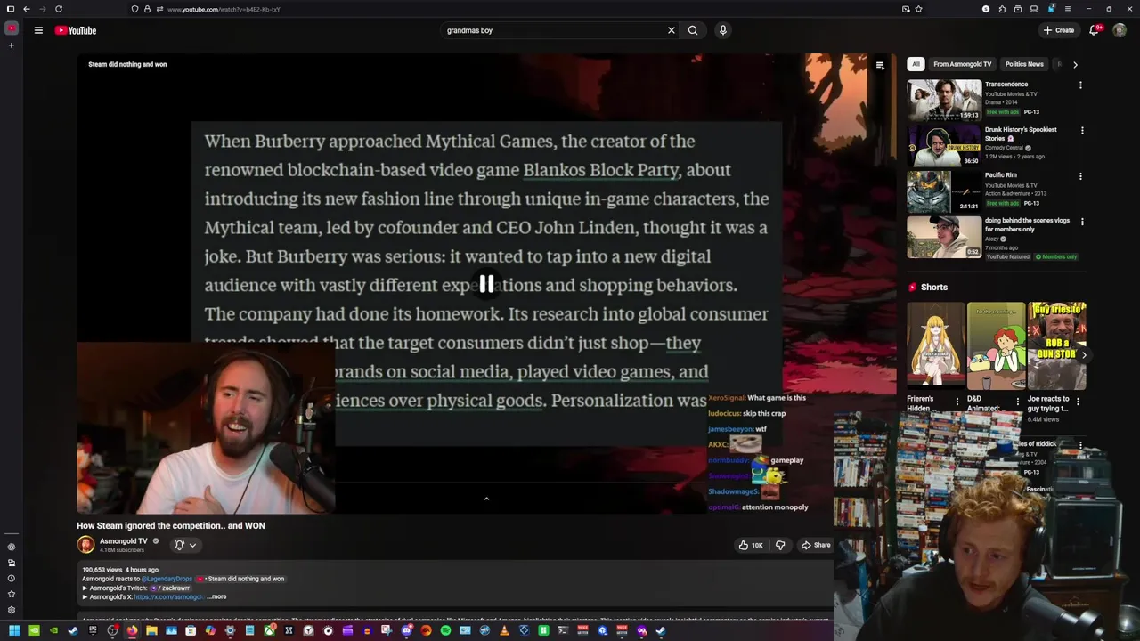Image resolution: width=1140 pixels, height=641 pixels.
Task: Open the browser application menu
Action: coord(1068,9)
